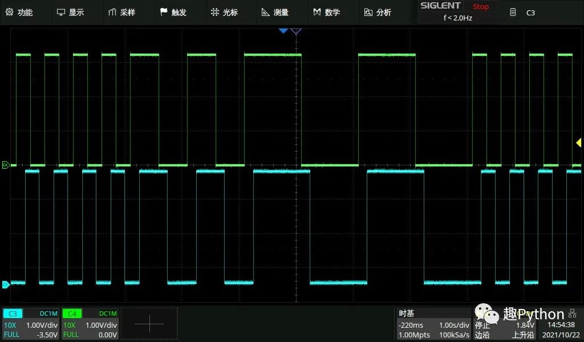Open the 触发 (Trigger) menu
Screen dimensions: 584x342
tap(173, 13)
